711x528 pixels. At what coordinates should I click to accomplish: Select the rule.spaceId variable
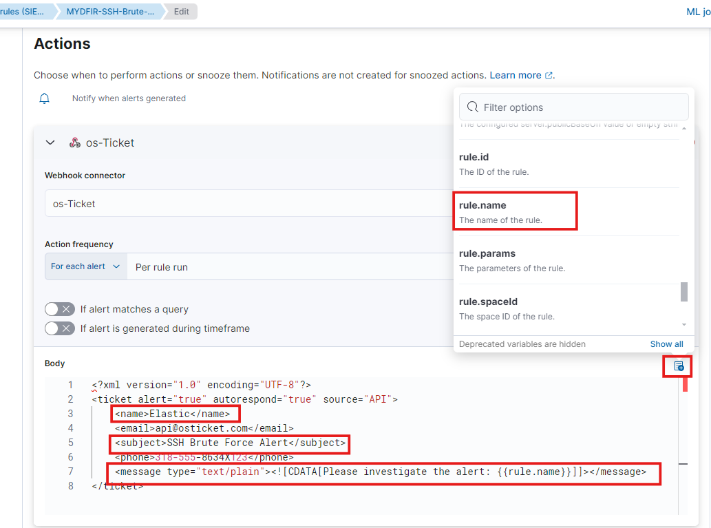coord(569,308)
